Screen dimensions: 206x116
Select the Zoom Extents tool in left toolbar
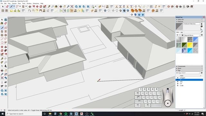point(2,78)
